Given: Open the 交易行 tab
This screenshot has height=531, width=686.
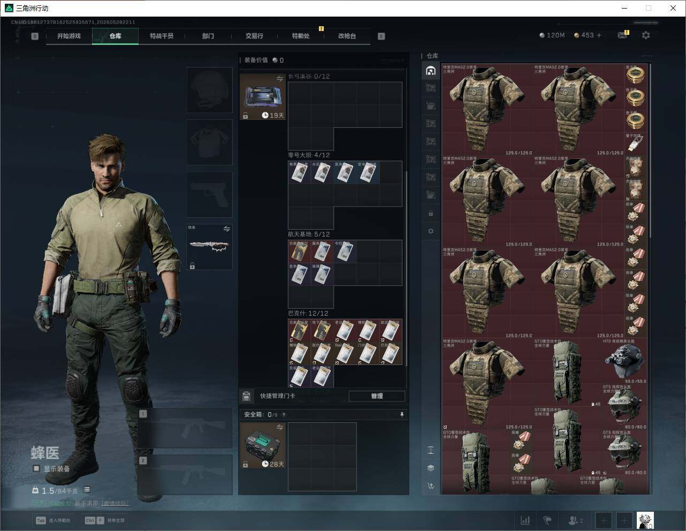Looking at the screenshot, I should 254,36.
